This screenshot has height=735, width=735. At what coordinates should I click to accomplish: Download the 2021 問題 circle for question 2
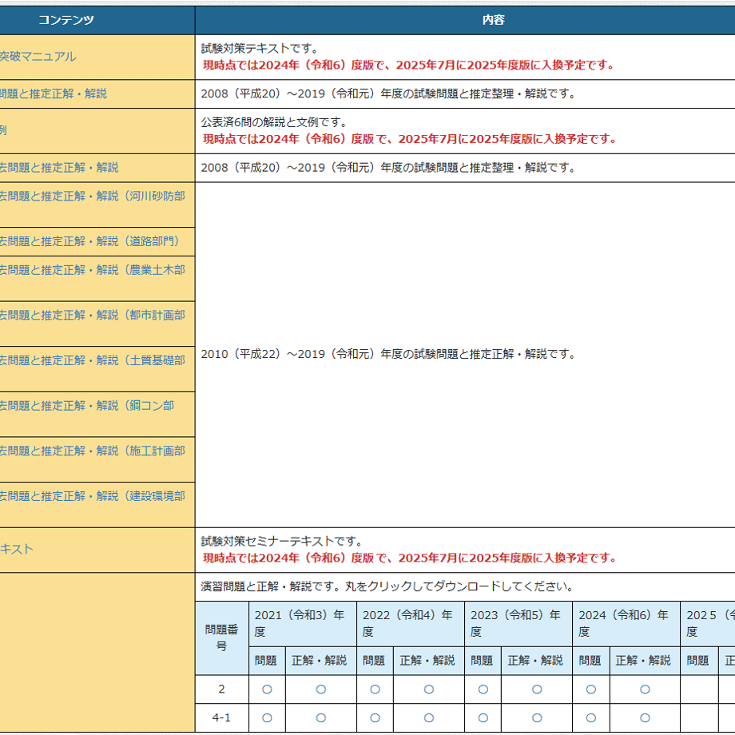pos(267,689)
